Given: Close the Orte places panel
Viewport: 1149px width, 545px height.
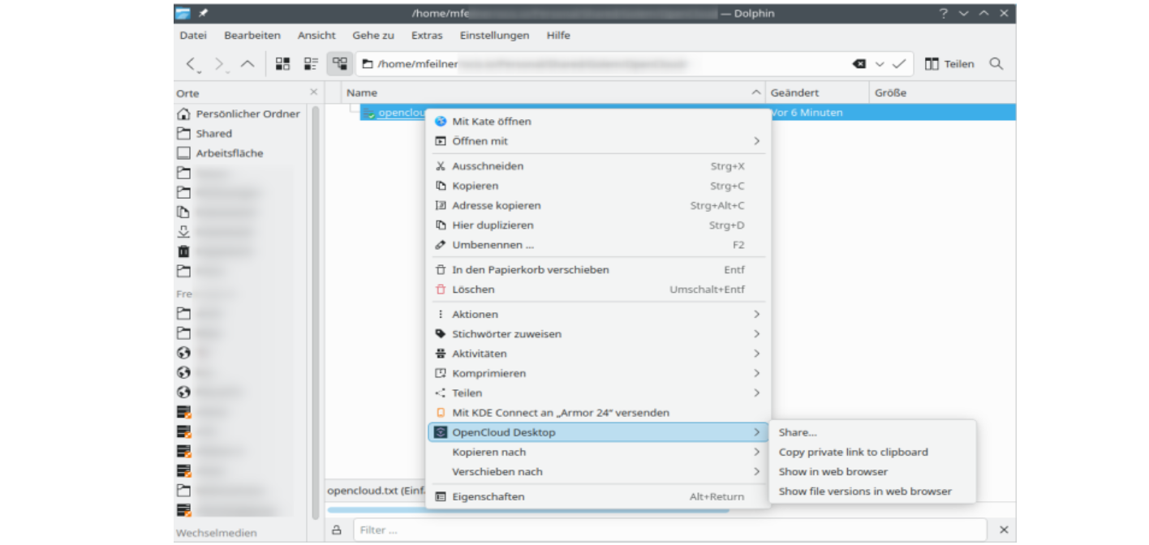Looking at the screenshot, I should pyautogui.click(x=314, y=93).
